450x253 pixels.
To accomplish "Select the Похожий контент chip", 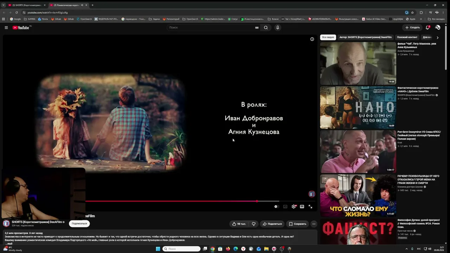I will click(407, 37).
